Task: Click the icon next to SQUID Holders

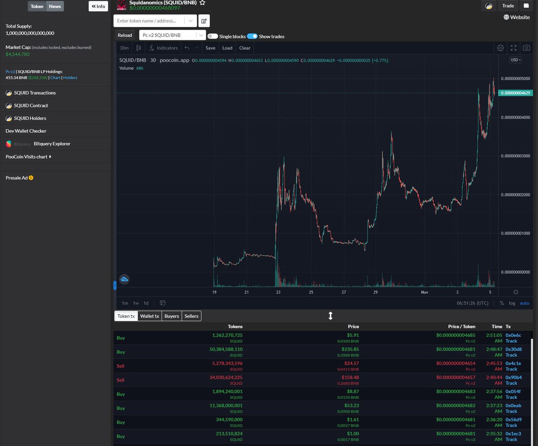Action: (9, 118)
